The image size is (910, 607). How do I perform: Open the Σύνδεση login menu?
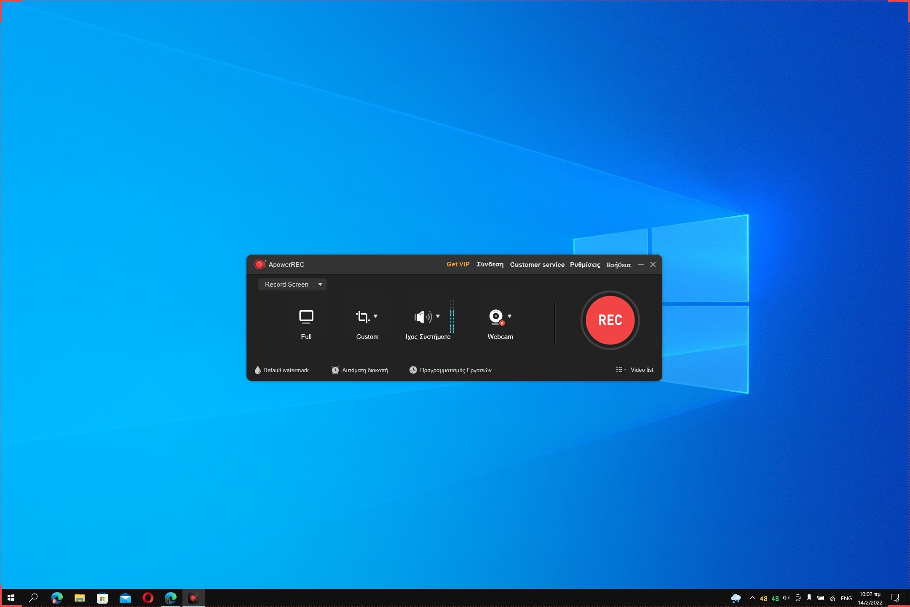pos(490,264)
